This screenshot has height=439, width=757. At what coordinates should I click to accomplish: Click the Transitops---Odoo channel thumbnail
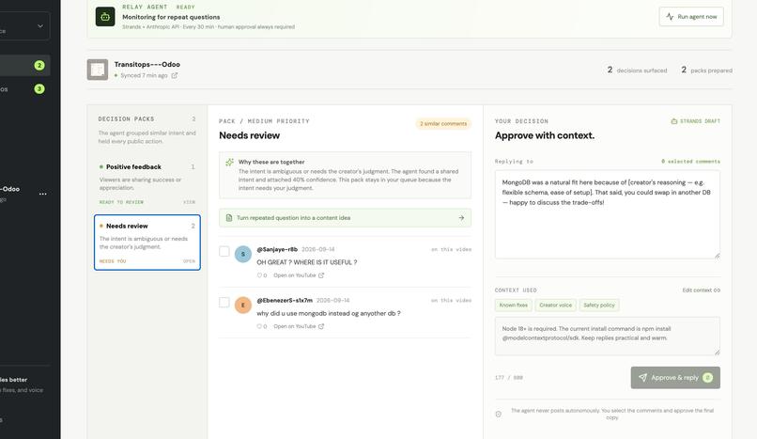[98, 70]
